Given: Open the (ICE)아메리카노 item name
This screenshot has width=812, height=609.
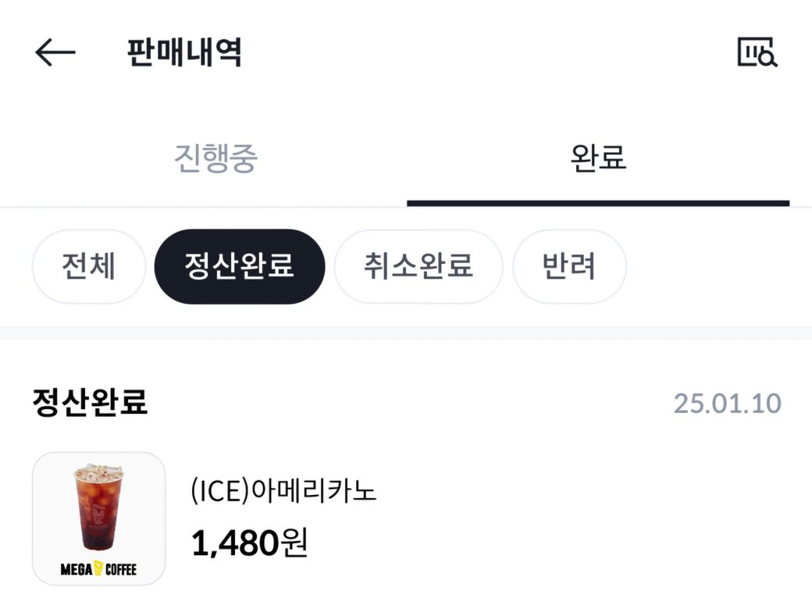Looking at the screenshot, I should coord(283,492).
